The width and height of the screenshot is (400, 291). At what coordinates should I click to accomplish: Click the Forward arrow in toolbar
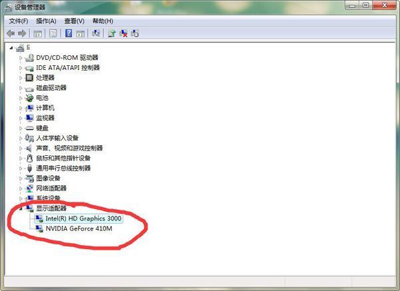pyautogui.click(x=22, y=33)
